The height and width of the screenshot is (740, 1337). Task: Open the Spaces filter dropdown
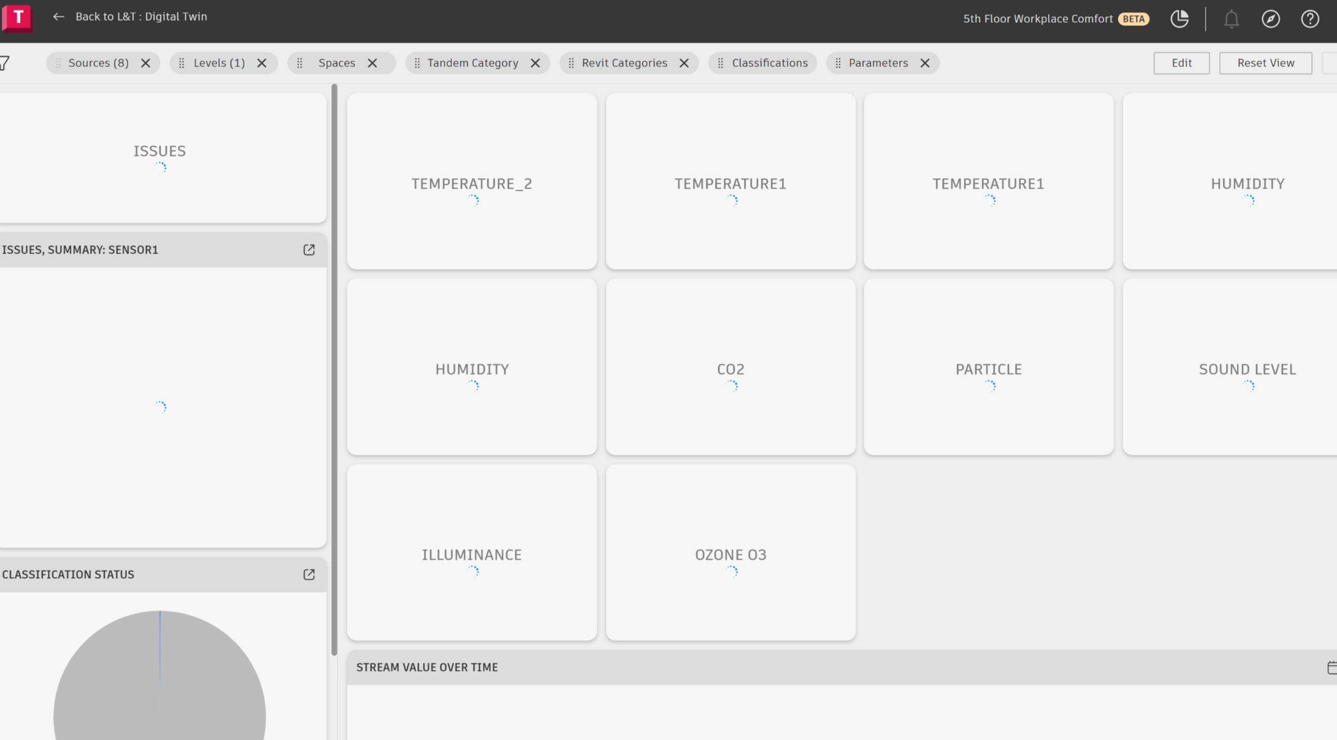click(x=337, y=63)
